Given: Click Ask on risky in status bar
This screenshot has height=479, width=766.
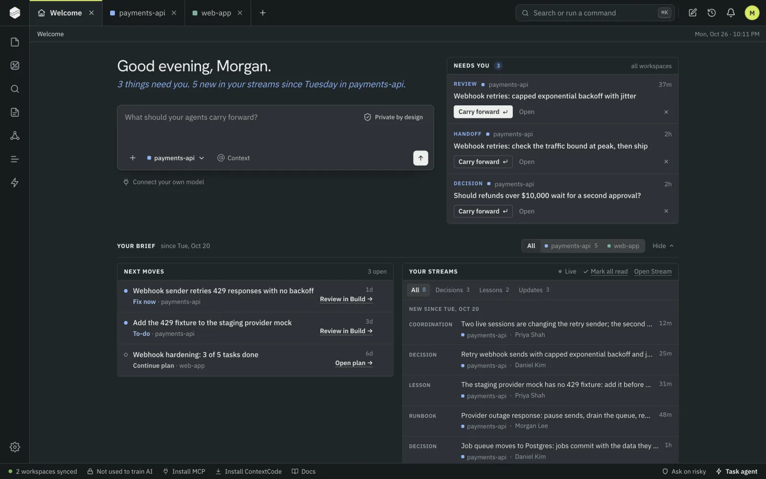Looking at the screenshot, I should coord(684,471).
